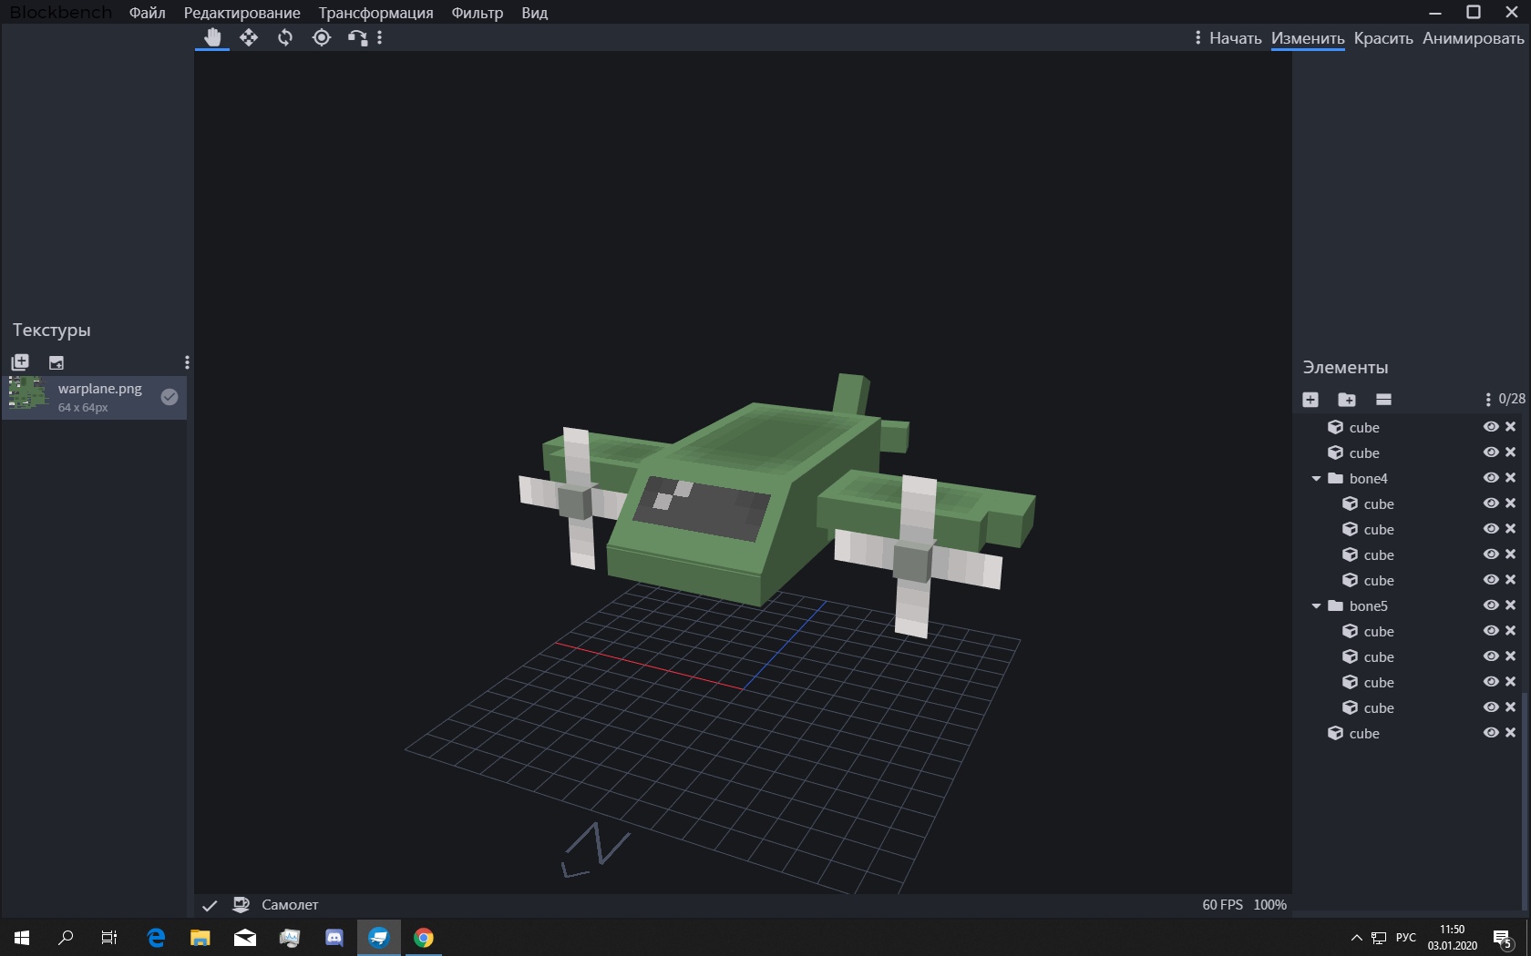
Task: Click the model icon next to Самолет
Action: click(241, 905)
